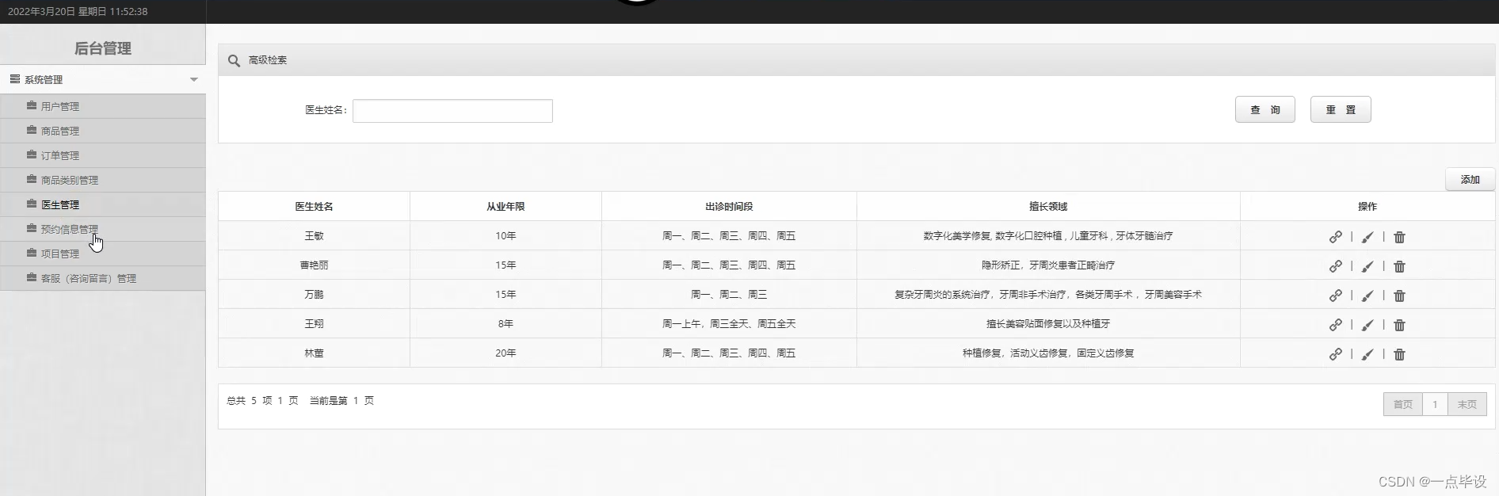
Task: Click the 擅长领域 column header
Action: tap(1048, 207)
